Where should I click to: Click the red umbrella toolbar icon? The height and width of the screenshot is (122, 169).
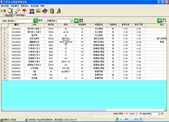pyautogui.click(x=24, y=11)
